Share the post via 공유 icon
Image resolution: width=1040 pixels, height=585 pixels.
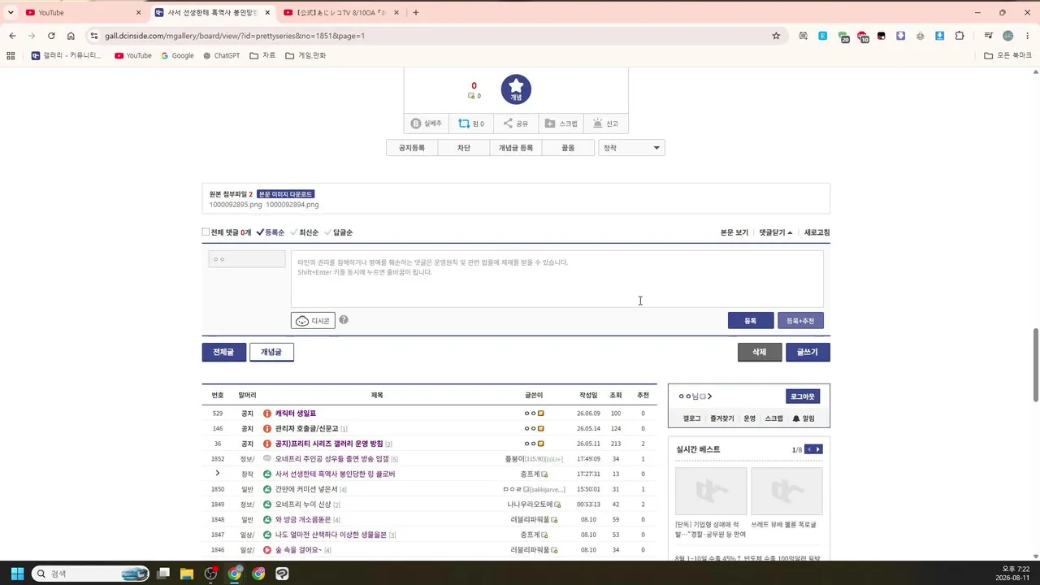point(508,123)
